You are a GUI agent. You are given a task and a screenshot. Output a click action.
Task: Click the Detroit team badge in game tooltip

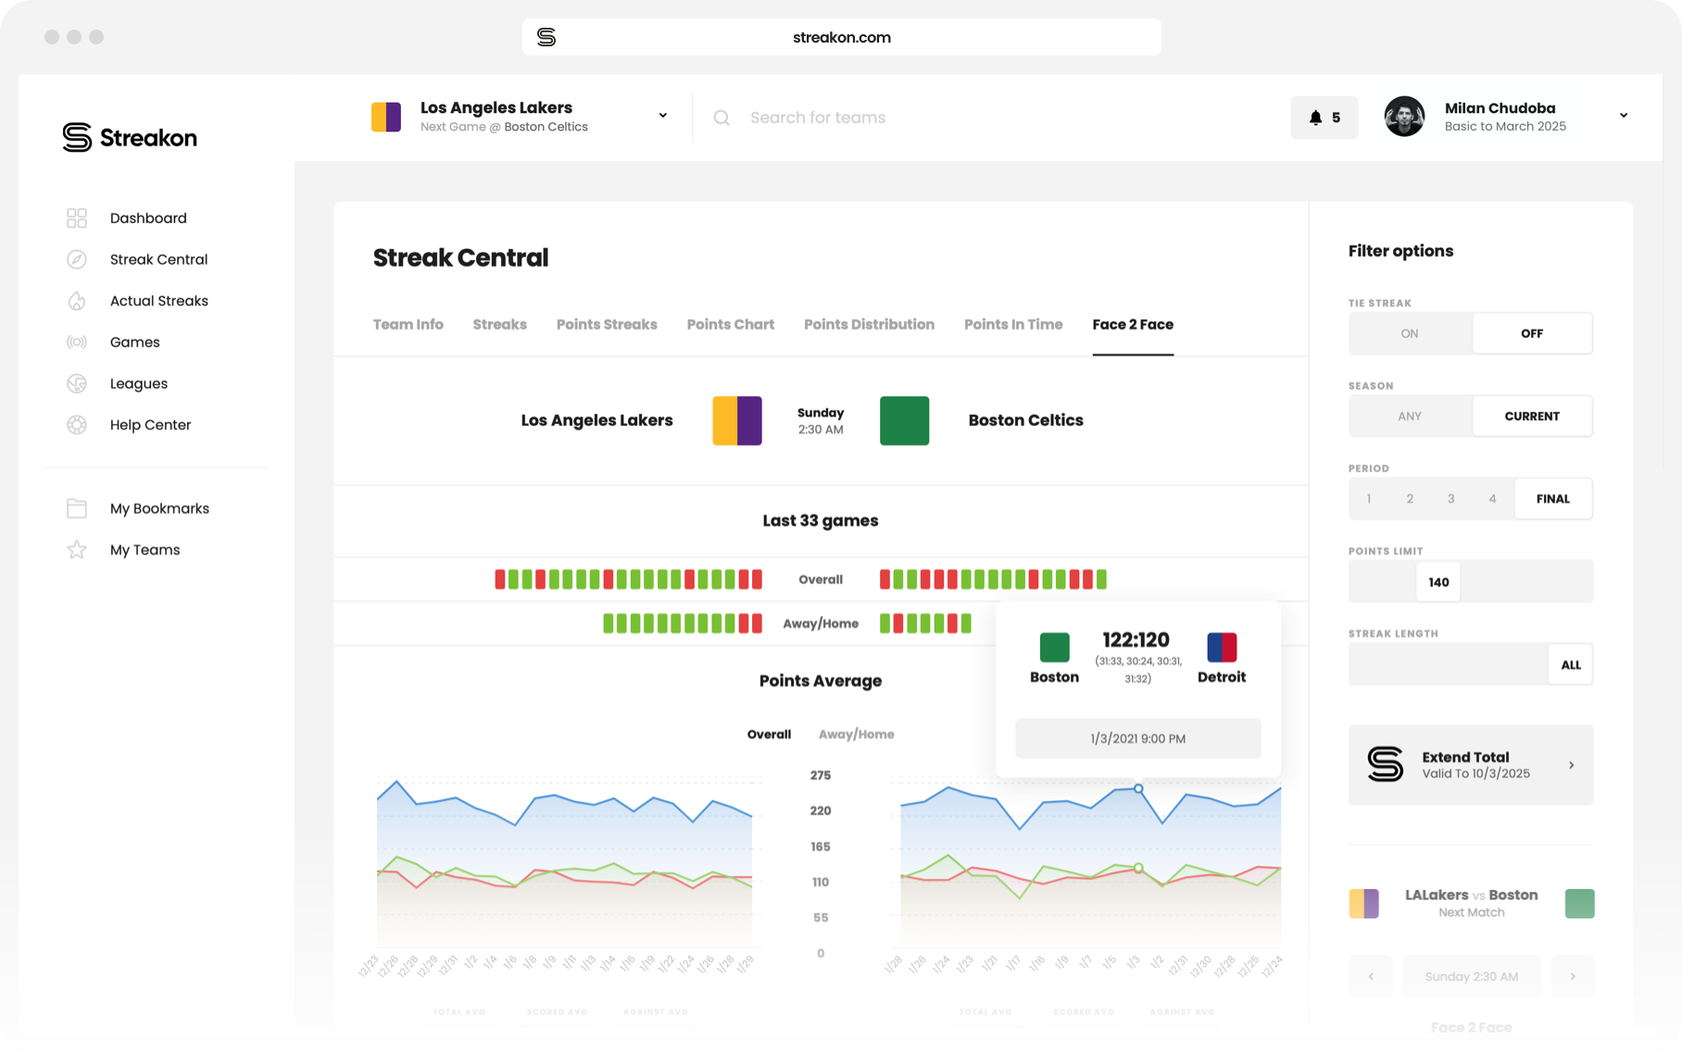1222,647
